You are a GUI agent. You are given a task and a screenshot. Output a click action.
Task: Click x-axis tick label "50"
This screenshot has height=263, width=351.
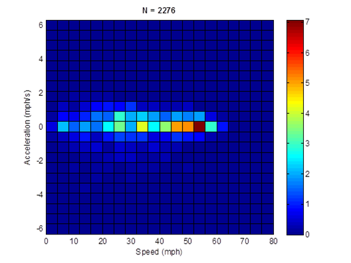pos(188,241)
